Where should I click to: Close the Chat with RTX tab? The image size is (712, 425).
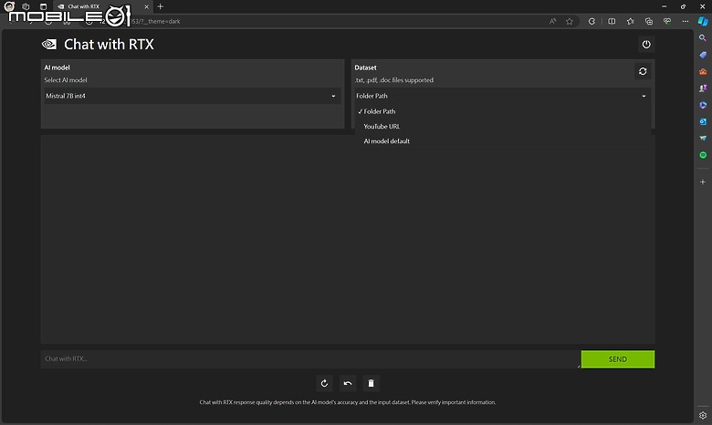[146, 6]
